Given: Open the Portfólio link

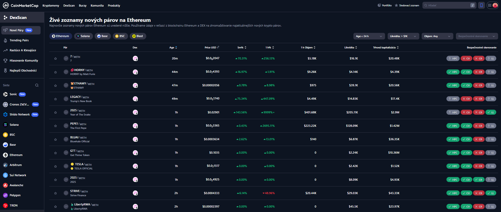Looking at the screenshot, I should click(385, 5).
